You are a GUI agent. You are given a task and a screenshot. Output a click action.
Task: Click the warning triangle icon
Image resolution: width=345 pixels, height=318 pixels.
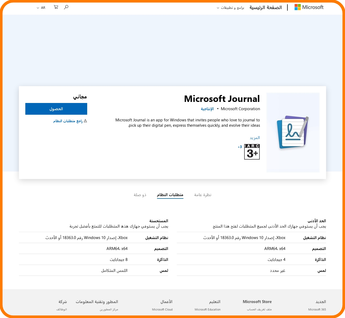(x=85, y=121)
